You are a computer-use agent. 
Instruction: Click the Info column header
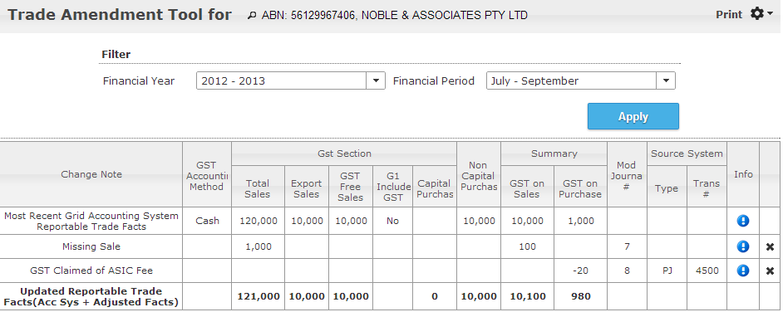pos(743,174)
